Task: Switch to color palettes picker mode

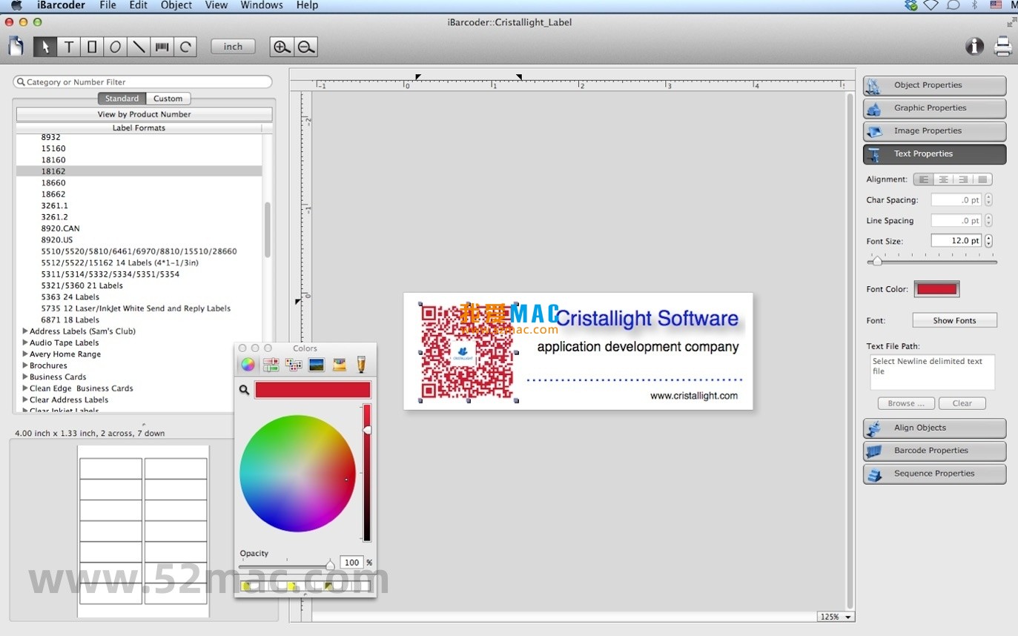Action: (294, 365)
